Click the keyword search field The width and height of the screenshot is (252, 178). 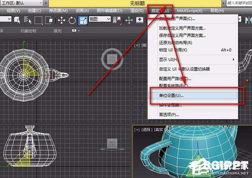tap(239, 3)
